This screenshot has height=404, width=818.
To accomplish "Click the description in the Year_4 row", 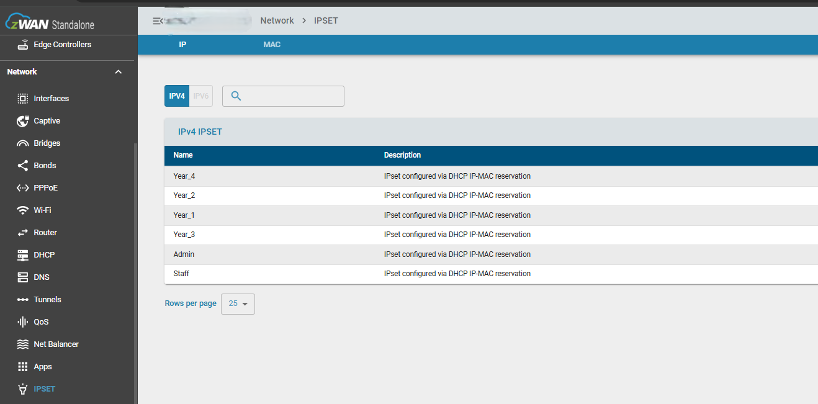I will pyautogui.click(x=457, y=176).
